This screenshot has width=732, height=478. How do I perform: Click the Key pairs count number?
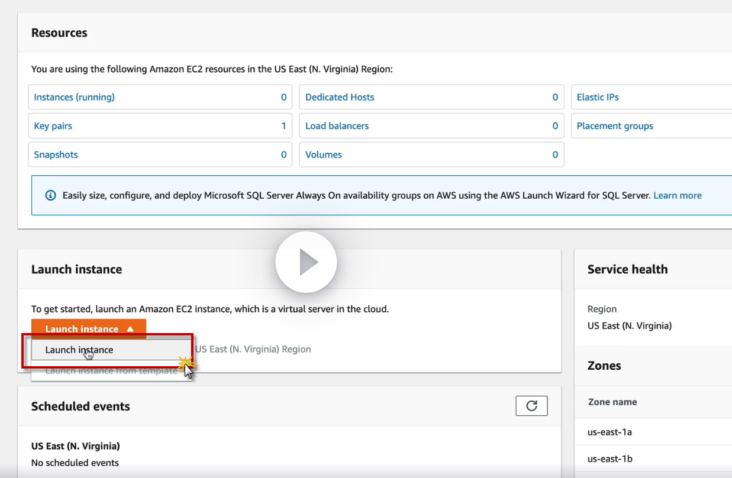[283, 126]
